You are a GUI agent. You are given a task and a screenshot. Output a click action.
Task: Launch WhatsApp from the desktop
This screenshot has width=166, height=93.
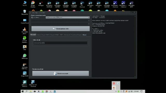coord(25,56)
